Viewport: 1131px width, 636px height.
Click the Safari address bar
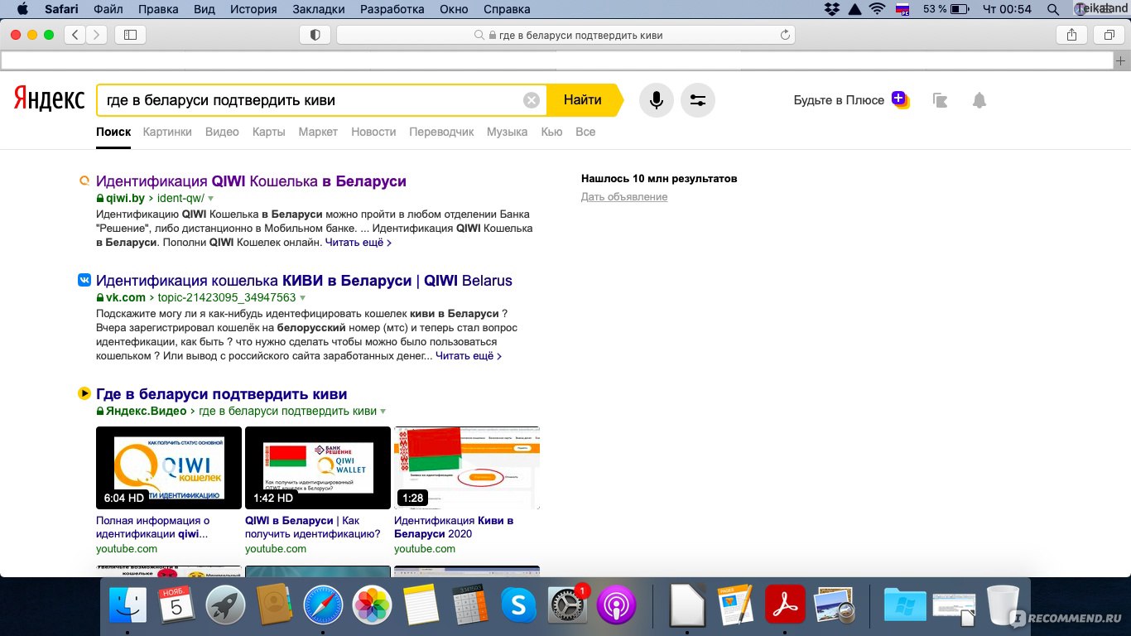coord(565,35)
